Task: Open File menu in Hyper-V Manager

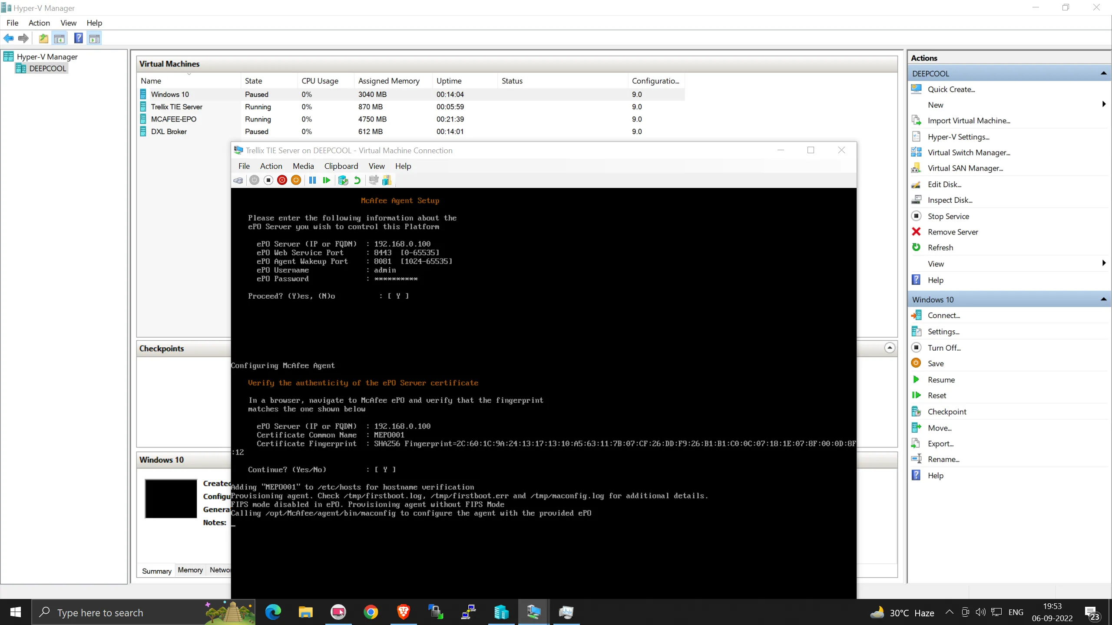Action: [x=12, y=23]
